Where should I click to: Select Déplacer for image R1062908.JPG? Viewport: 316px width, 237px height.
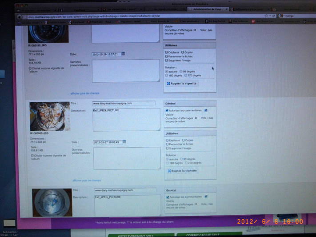167,140
